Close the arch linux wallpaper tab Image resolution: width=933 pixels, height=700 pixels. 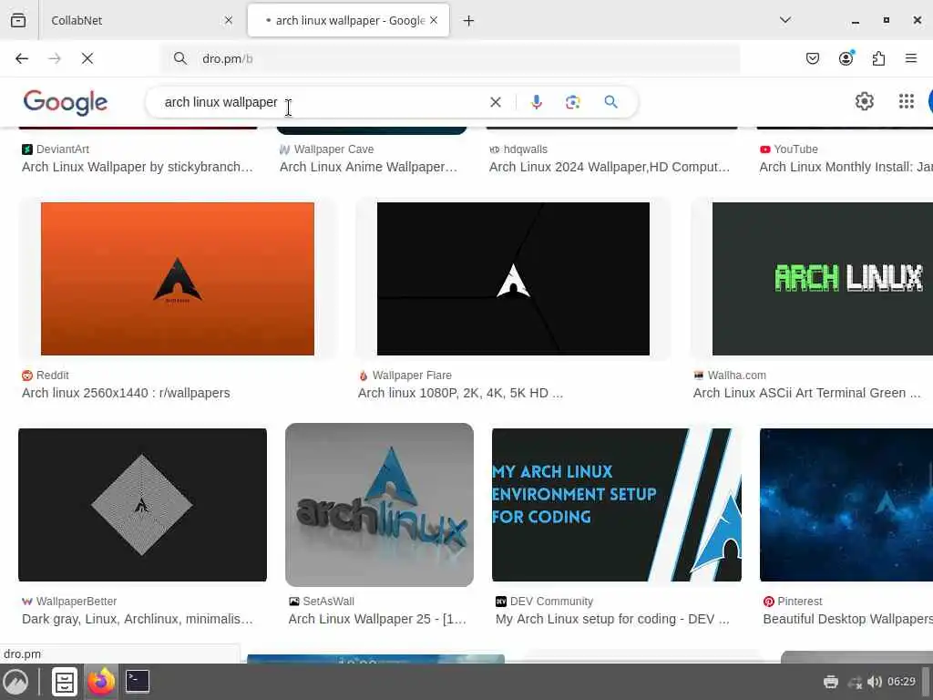pos(434,20)
